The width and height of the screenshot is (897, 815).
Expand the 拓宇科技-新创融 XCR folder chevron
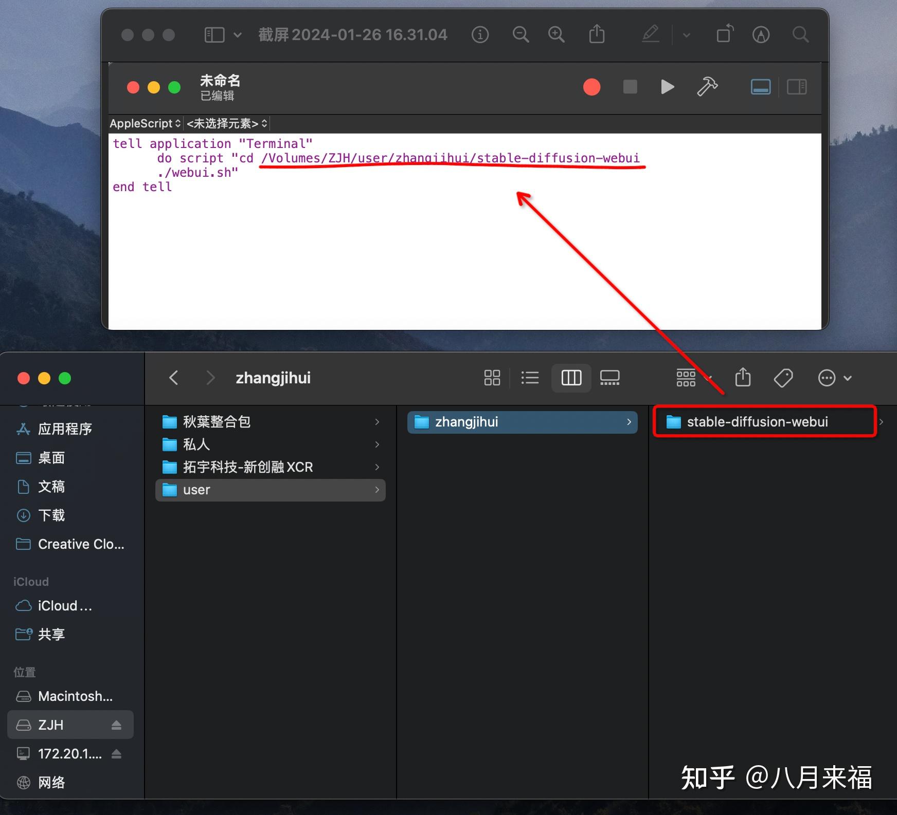point(377,467)
